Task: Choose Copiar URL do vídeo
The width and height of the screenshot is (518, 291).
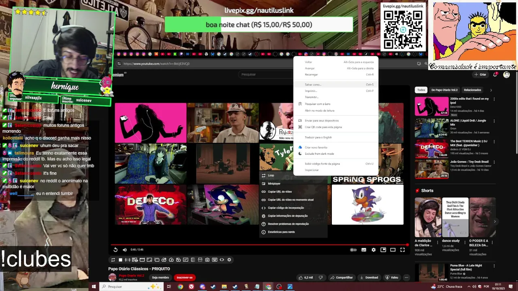Action: tap(293, 192)
